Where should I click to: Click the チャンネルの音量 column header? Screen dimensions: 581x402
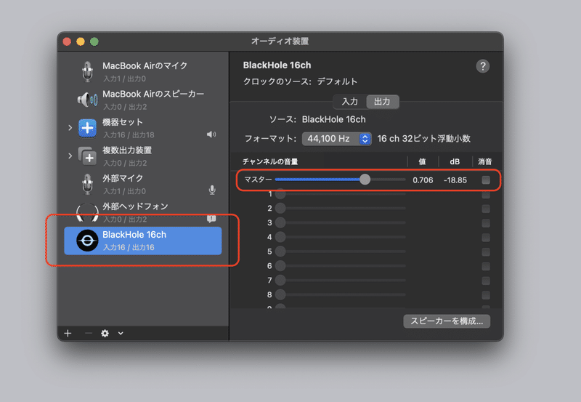(270, 161)
